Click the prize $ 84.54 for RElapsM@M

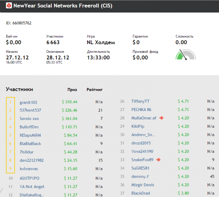pos(70,135)
